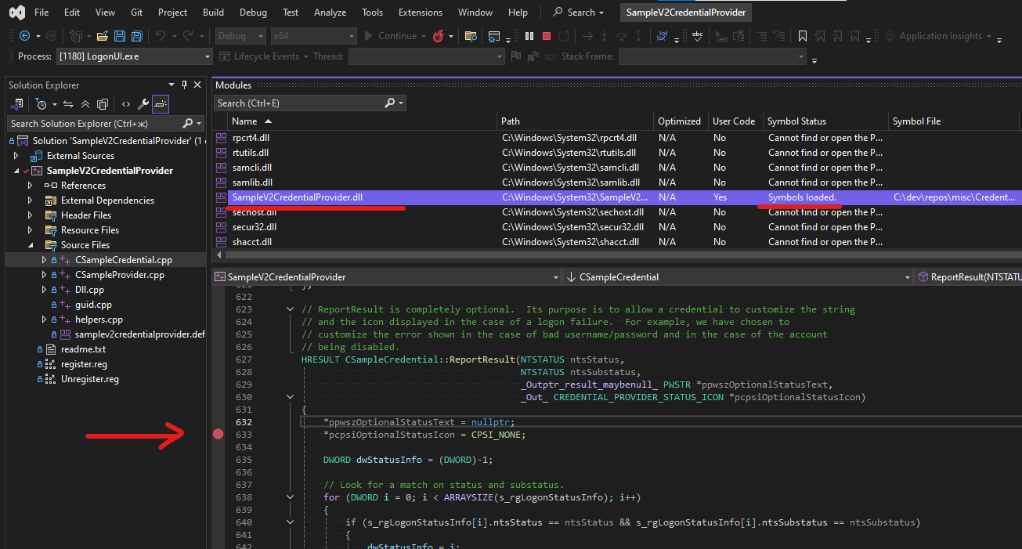Viewport: 1022px width, 549px height.
Task: Sort modules by Symbol Status column header
Action: click(796, 121)
